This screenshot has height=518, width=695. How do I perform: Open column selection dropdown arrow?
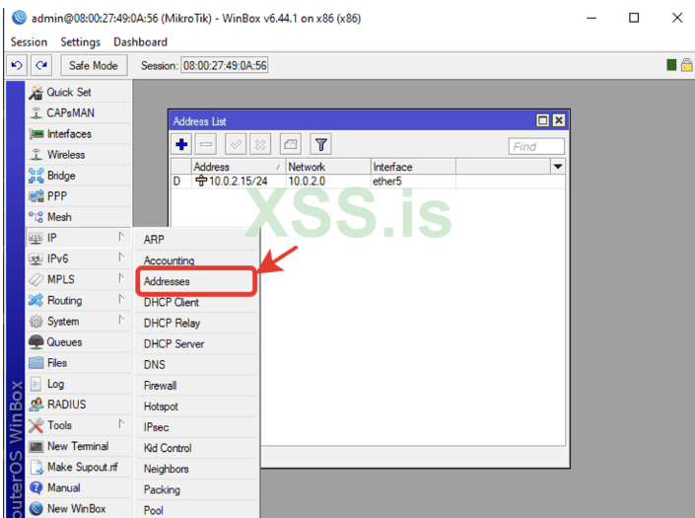558,167
